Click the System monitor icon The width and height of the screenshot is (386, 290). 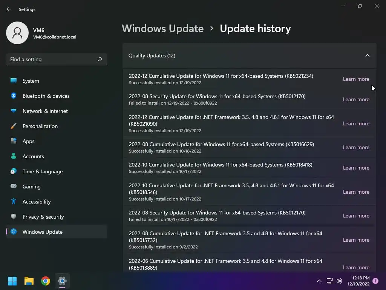coord(14,81)
